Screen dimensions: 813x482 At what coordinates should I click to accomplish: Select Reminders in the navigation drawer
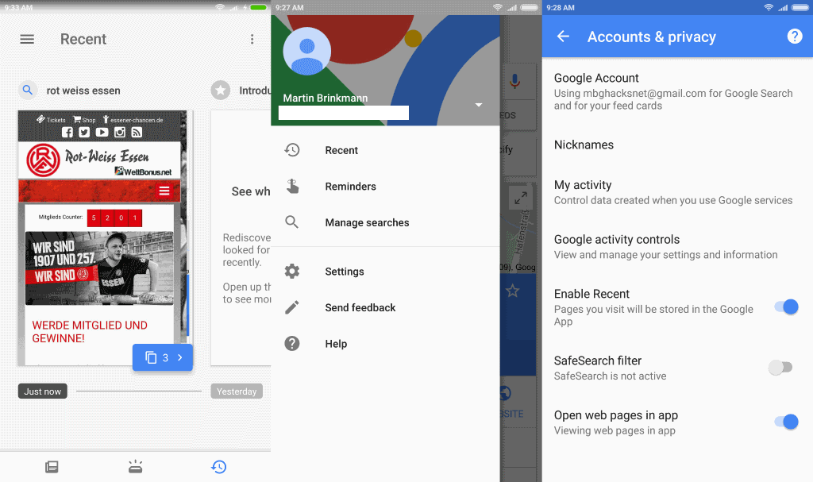(x=385, y=187)
